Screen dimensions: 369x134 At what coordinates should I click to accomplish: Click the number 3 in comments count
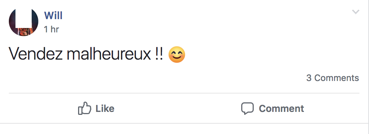(x=309, y=78)
